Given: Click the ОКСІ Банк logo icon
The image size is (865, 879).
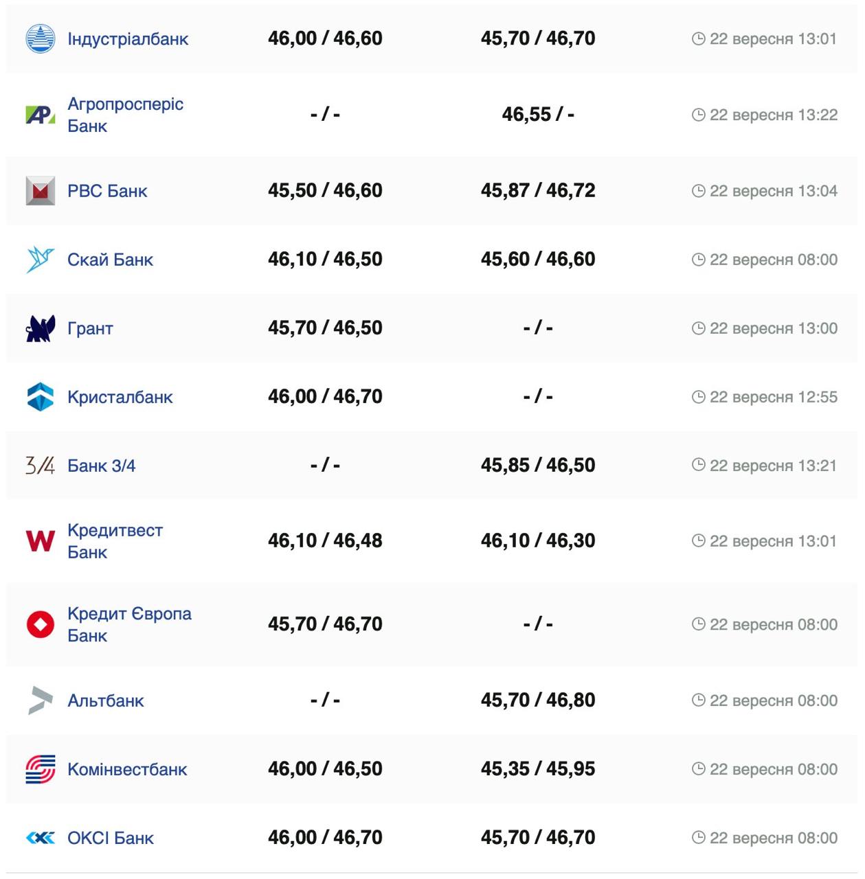Looking at the screenshot, I should coord(40,838).
